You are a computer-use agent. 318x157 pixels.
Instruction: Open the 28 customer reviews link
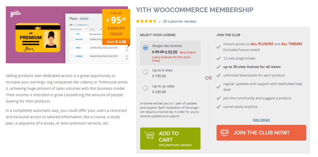(x=179, y=21)
